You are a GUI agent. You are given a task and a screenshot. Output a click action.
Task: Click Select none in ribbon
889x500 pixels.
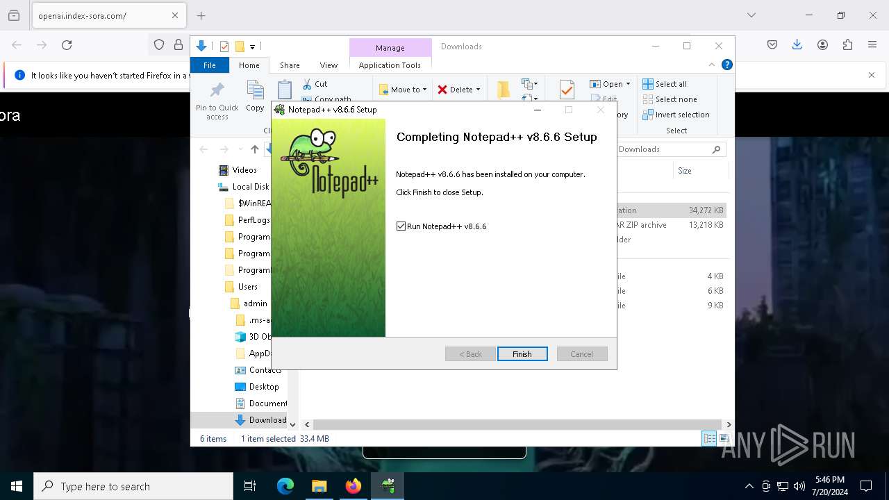[670, 99]
